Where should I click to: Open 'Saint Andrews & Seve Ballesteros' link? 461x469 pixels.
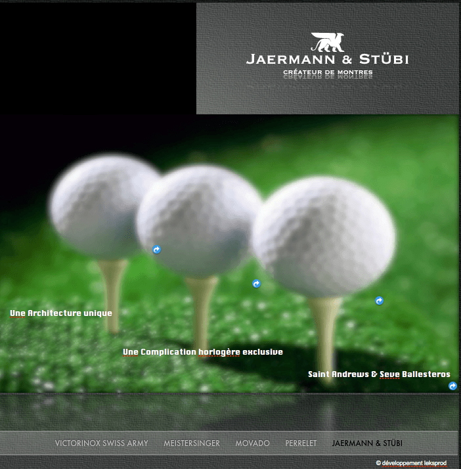[379, 374]
